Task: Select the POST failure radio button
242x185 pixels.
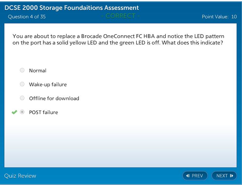Action: point(22,112)
